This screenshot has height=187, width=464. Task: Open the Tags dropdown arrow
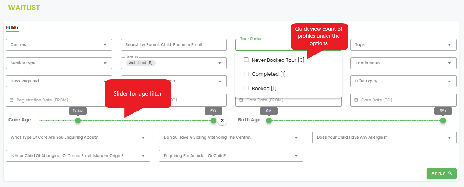(x=449, y=45)
